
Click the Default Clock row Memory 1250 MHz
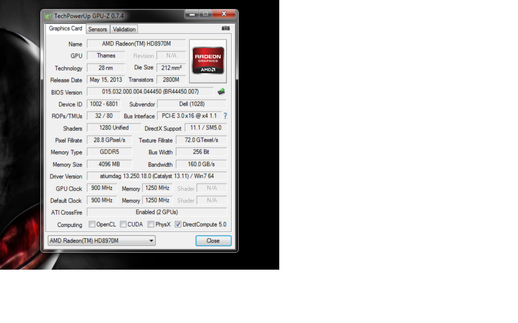click(x=157, y=200)
